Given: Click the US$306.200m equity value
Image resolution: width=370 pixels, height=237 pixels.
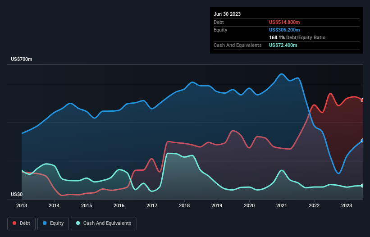Looking at the screenshot, I should 284,30.
